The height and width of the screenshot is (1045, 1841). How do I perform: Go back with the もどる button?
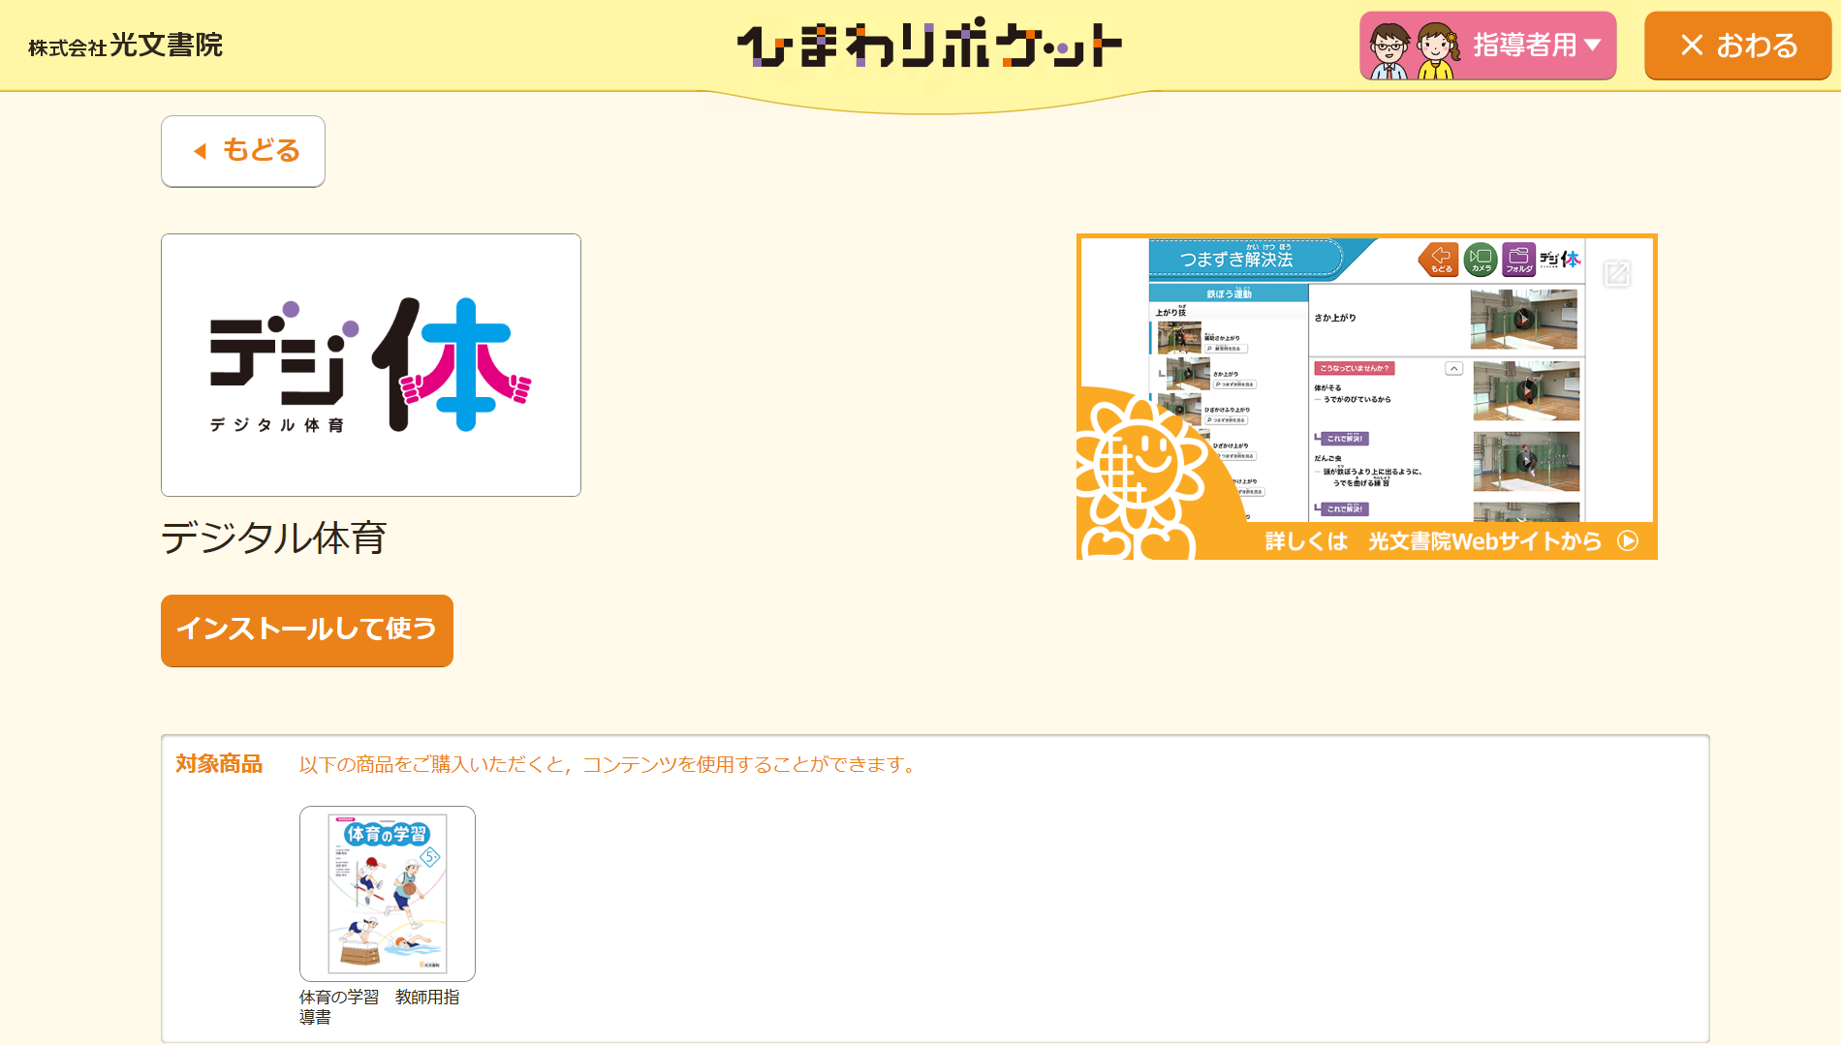[243, 151]
